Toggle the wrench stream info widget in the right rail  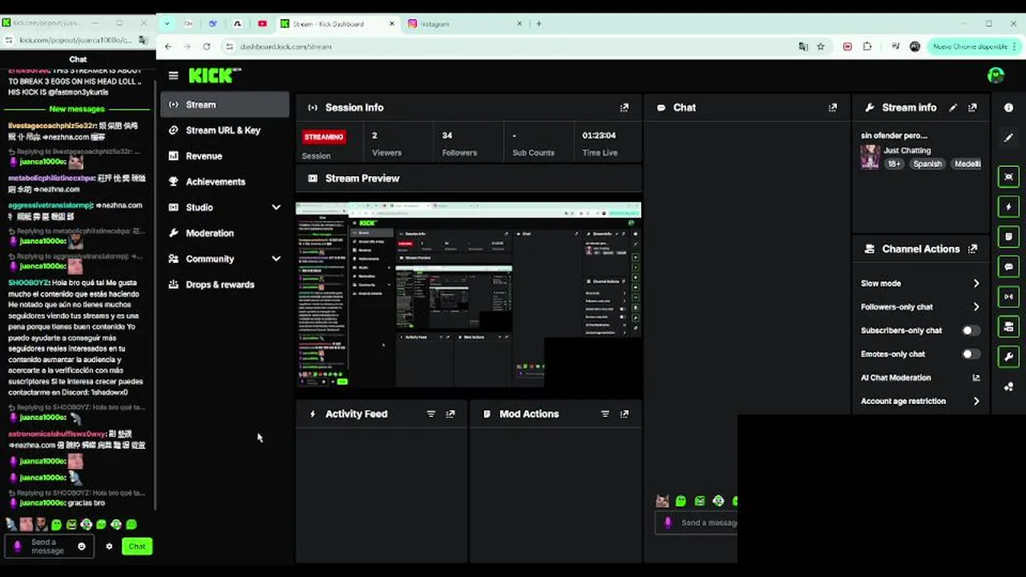pyautogui.click(x=1008, y=357)
